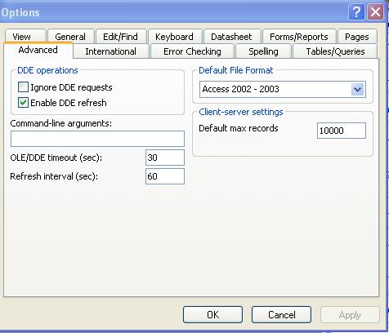Viewport: 389px width, 333px height.
Task: Confirm settings with OK button
Action: pyautogui.click(x=212, y=315)
